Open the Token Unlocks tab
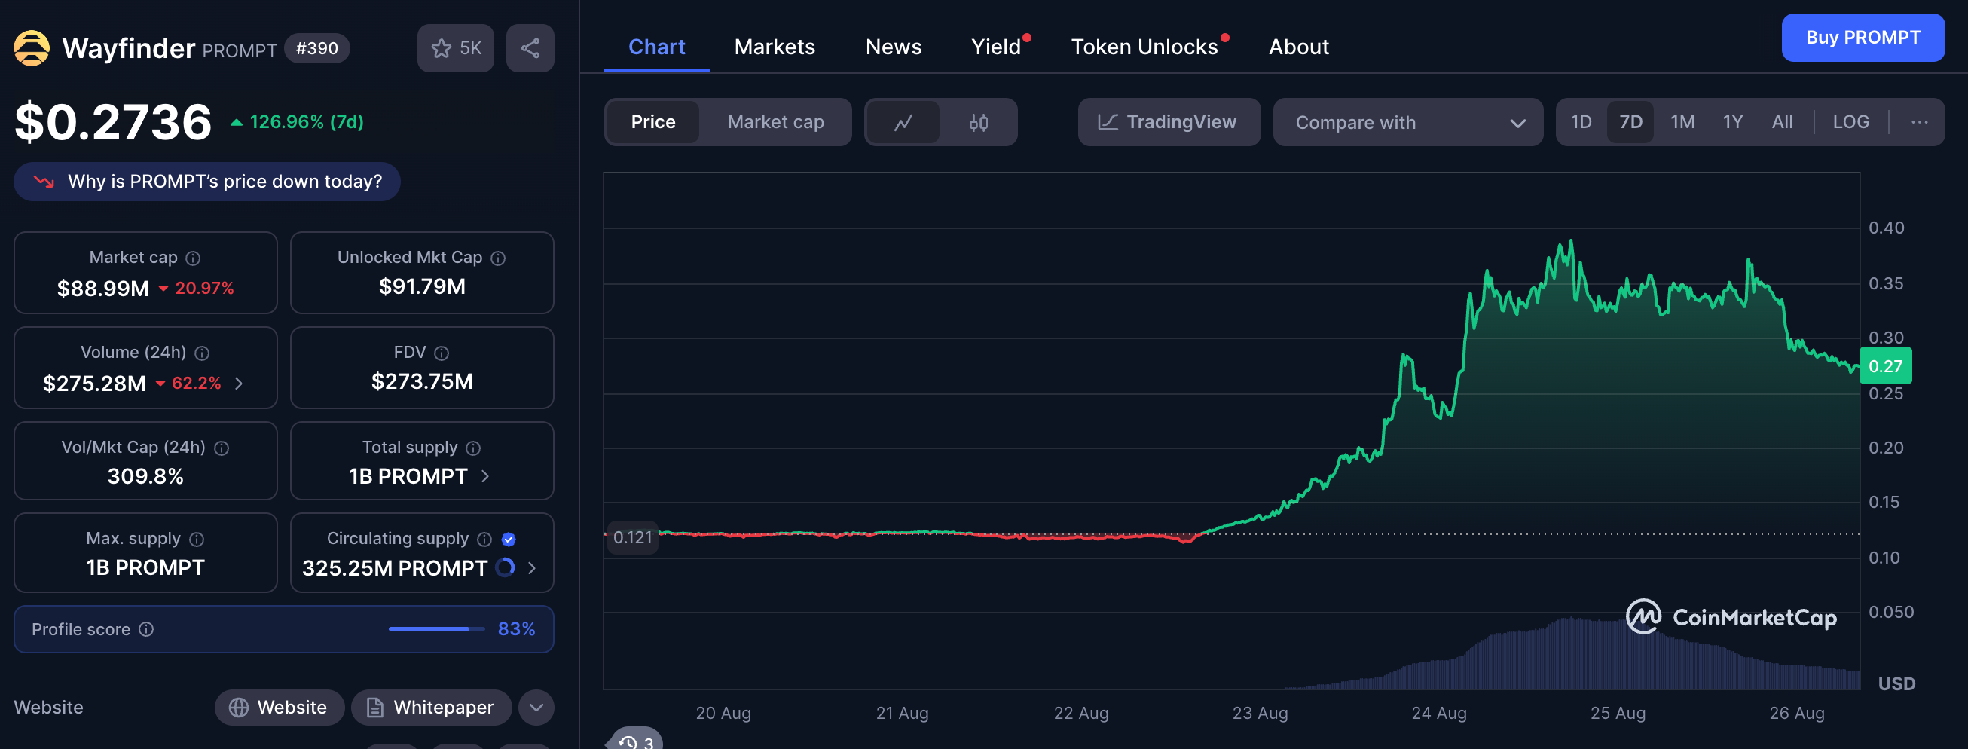This screenshot has height=749, width=1968. pos(1144,47)
